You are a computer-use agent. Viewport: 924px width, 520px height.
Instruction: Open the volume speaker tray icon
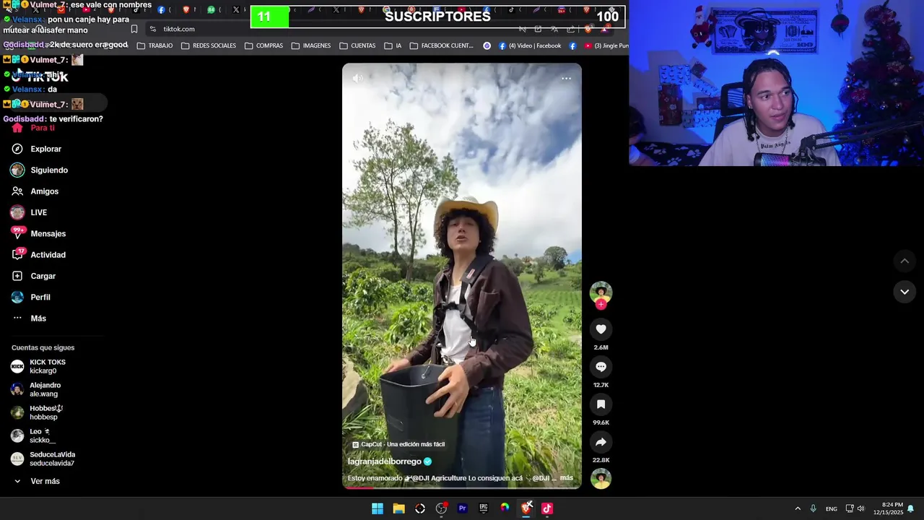click(x=860, y=508)
